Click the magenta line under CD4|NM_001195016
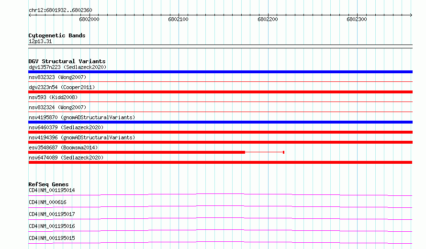The image size is (426, 249). [220, 230]
